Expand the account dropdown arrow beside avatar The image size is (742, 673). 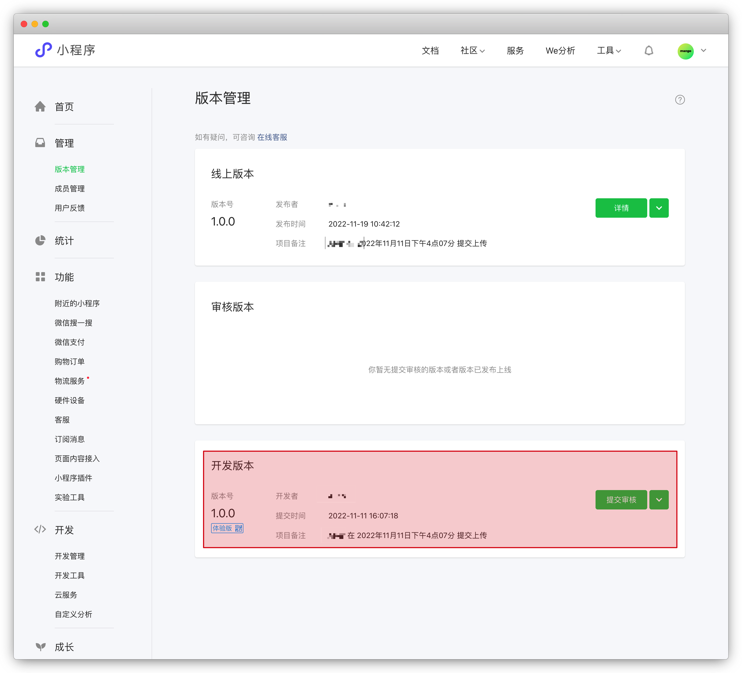(x=703, y=50)
